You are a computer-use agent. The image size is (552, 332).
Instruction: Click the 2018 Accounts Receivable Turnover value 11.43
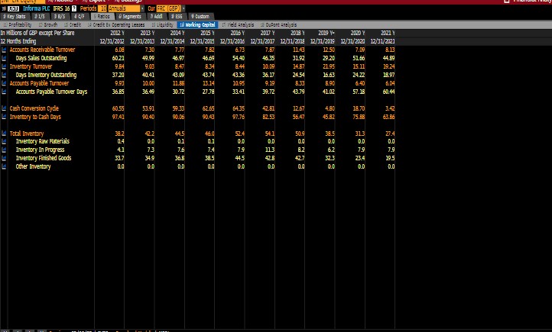pyautogui.click(x=298, y=50)
